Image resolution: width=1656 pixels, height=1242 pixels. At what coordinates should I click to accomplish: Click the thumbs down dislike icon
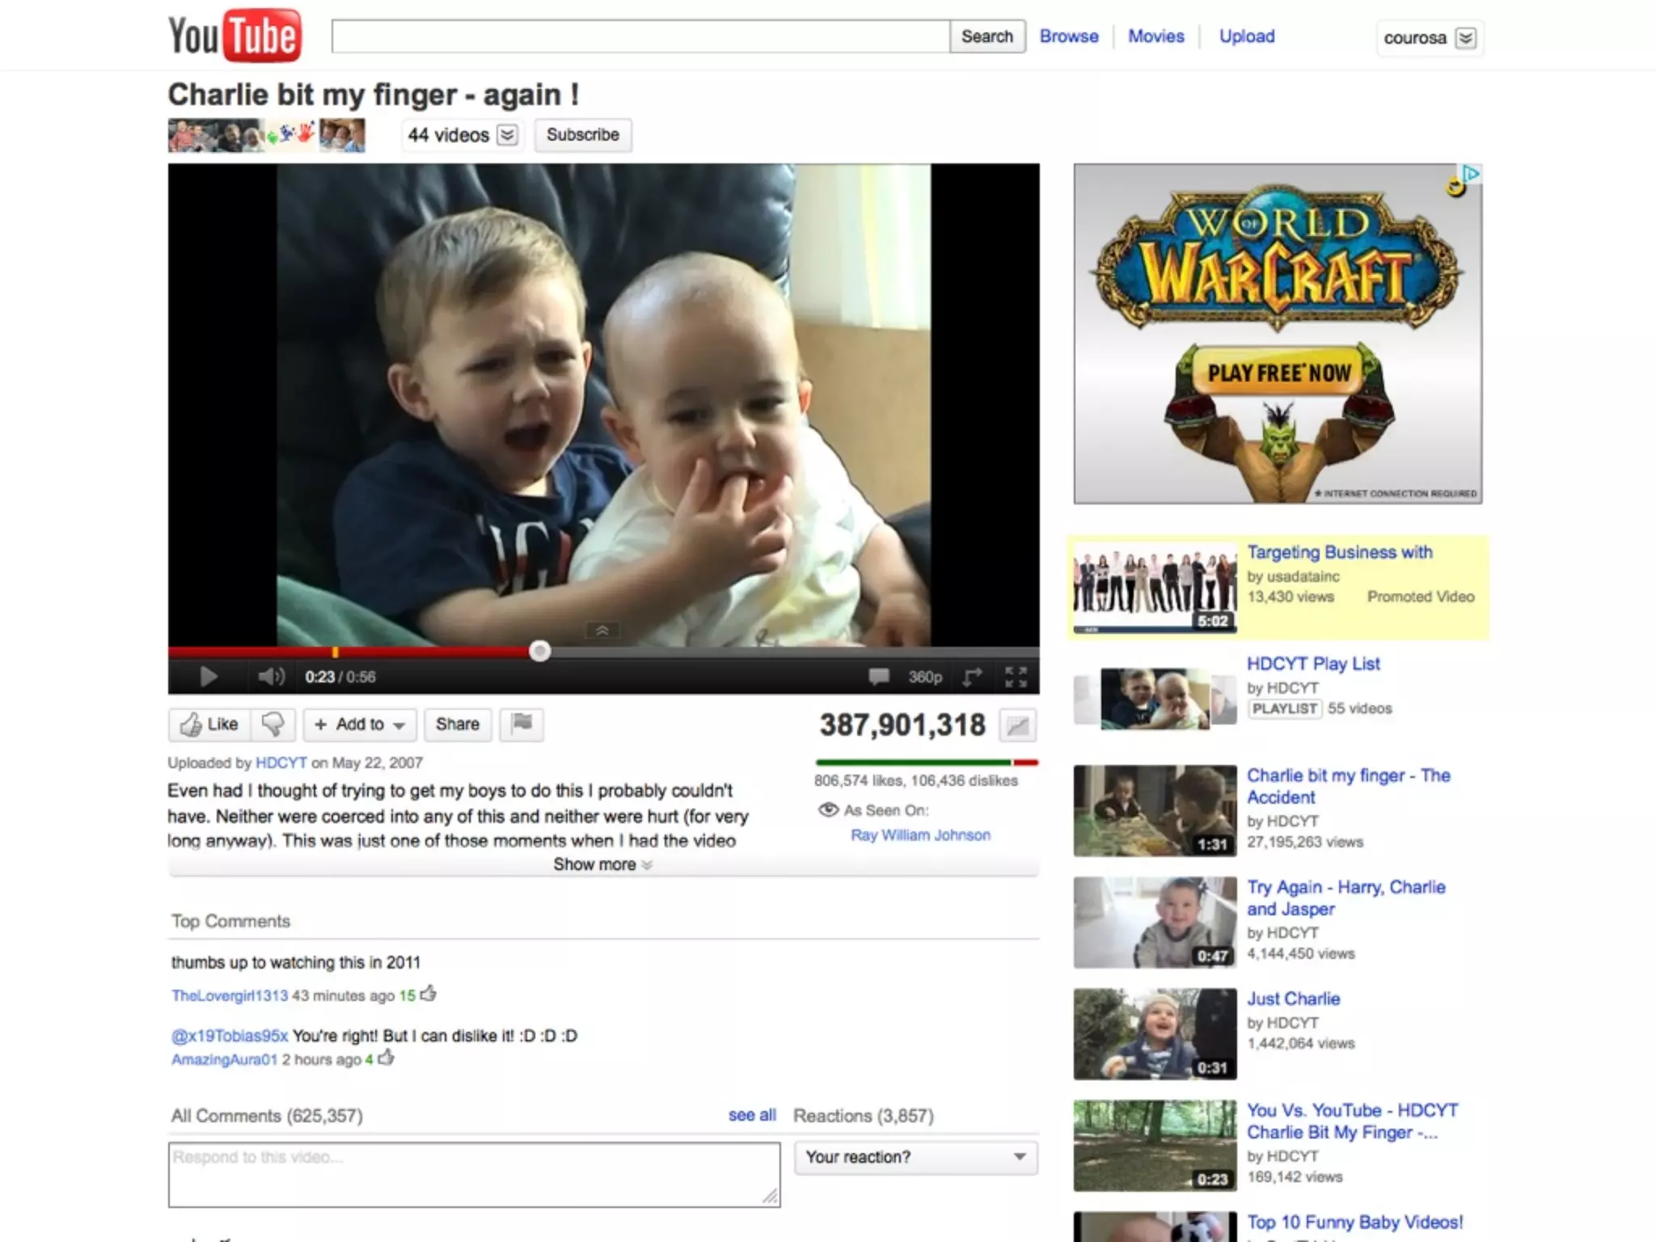coord(273,724)
